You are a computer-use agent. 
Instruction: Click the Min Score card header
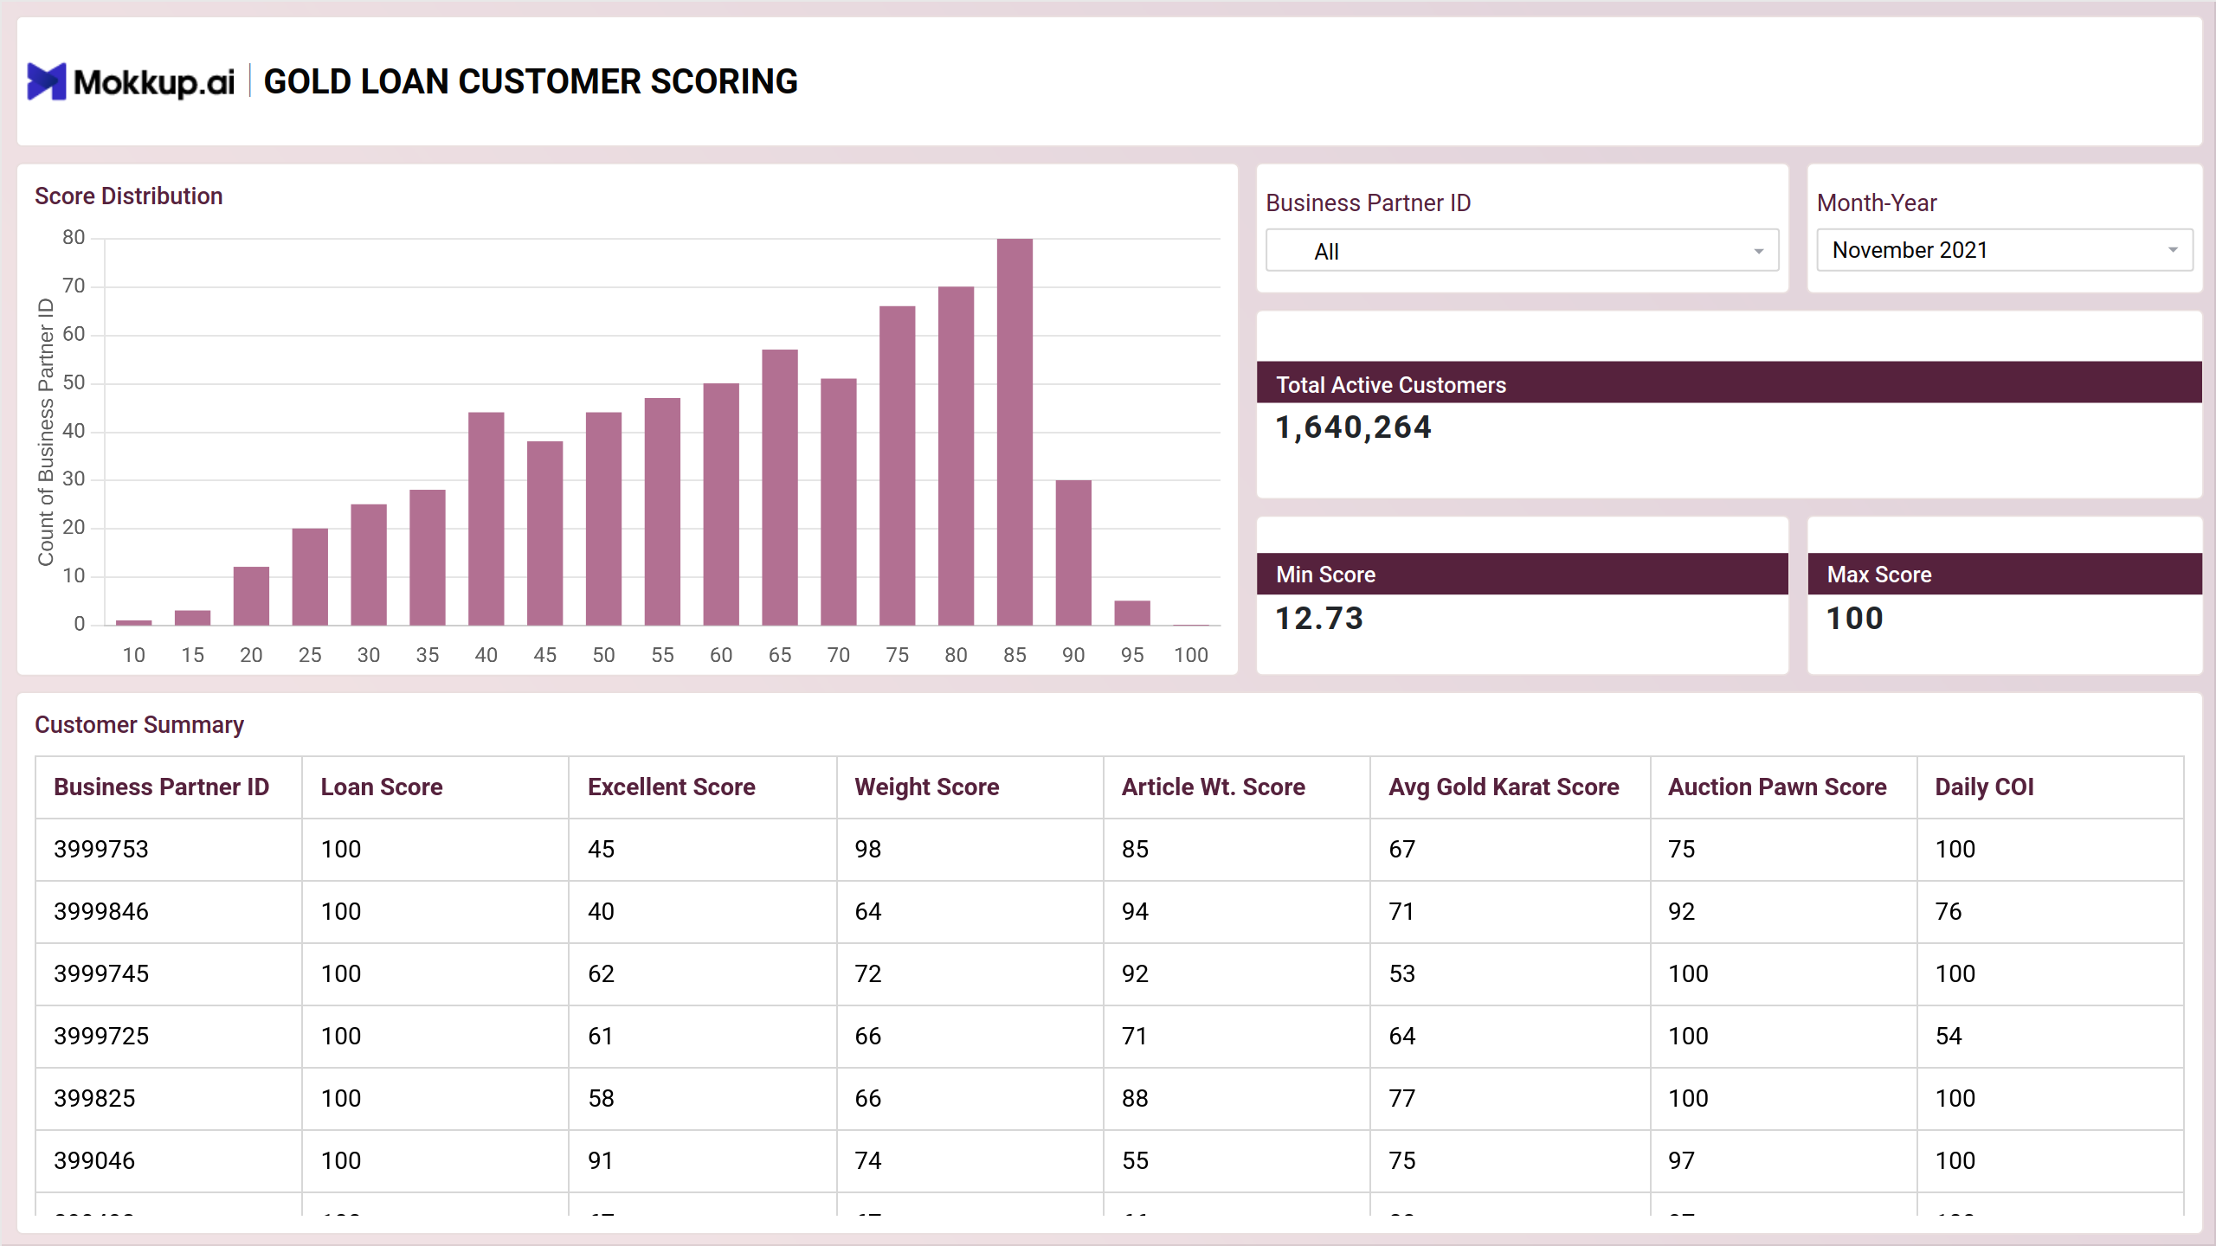1522,574
